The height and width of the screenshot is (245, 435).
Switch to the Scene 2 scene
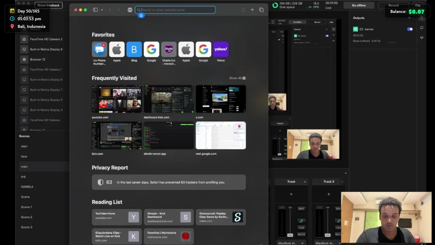[27, 217]
